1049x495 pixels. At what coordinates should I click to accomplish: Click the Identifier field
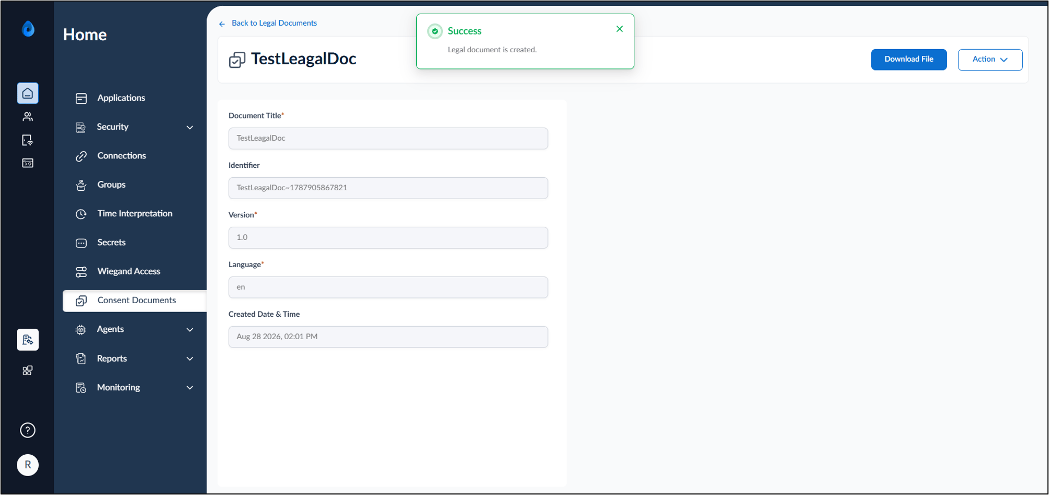[388, 188]
